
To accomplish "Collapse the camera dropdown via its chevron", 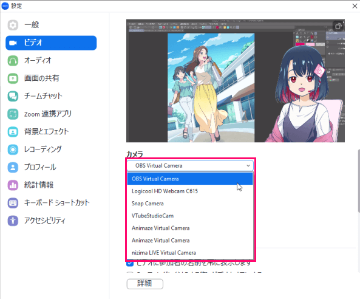I will (248, 166).
